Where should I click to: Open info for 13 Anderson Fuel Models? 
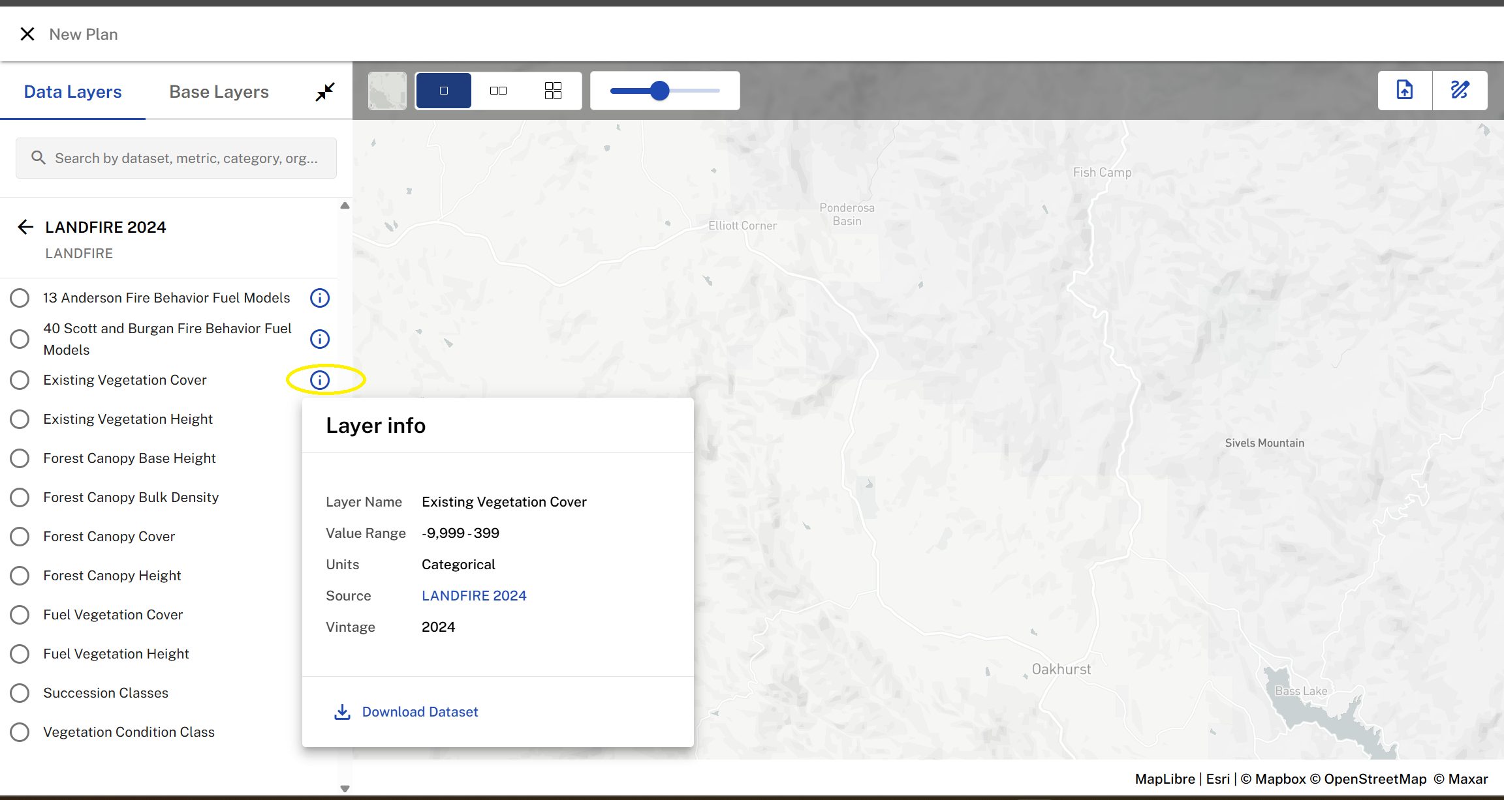click(x=319, y=298)
